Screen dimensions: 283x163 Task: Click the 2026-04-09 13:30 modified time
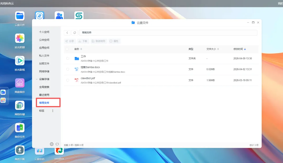coord(243,59)
